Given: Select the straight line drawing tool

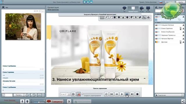Looking at the screenshot, I should (110, 18).
